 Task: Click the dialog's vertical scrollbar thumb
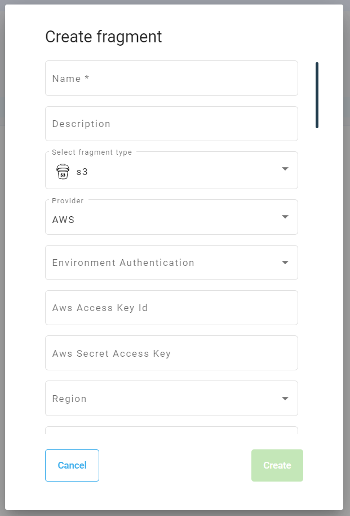[317, 95]
